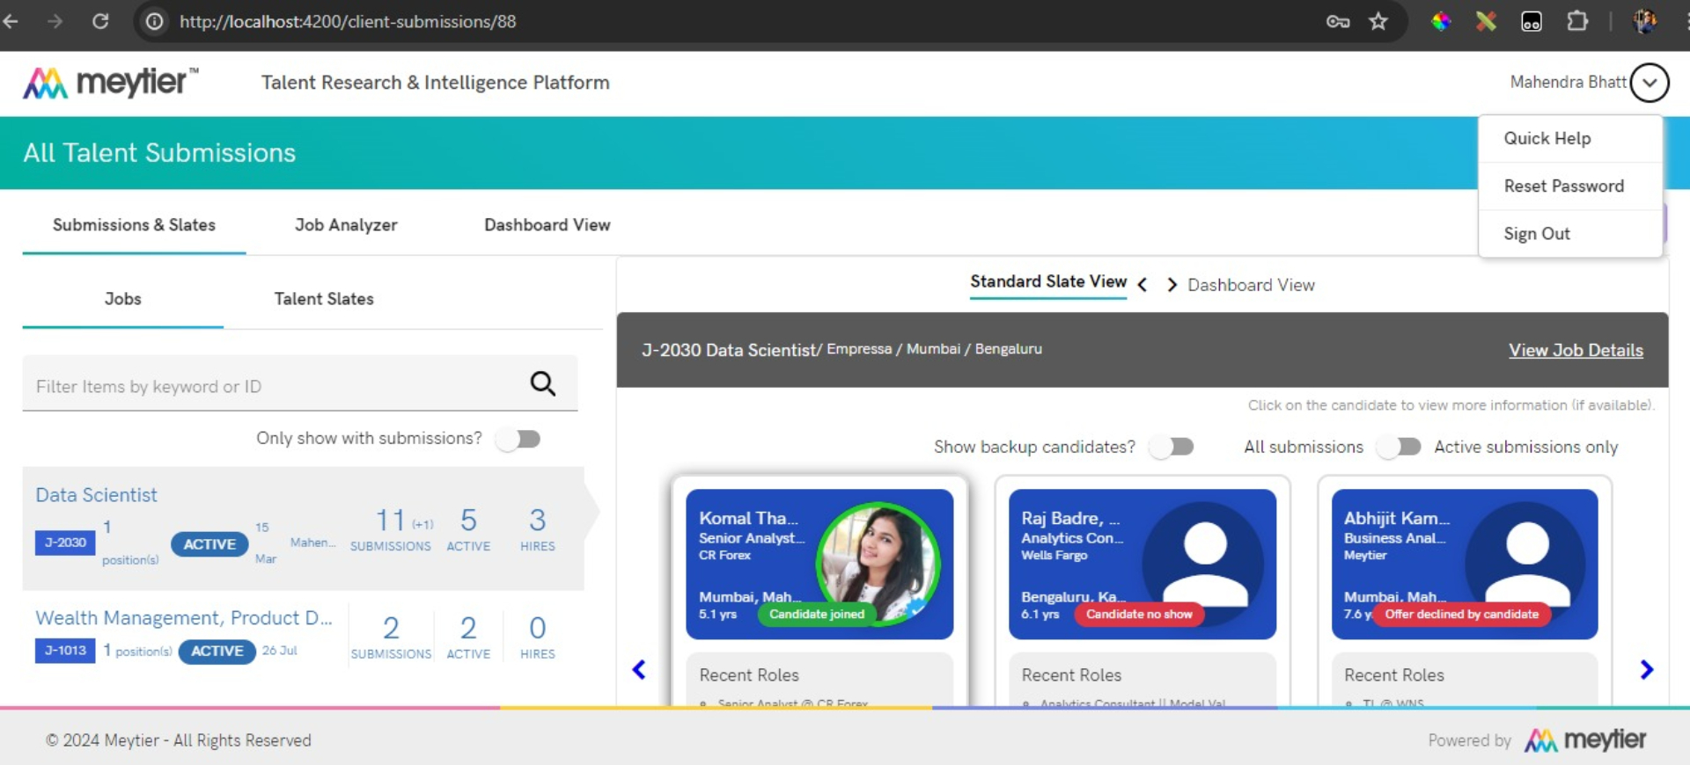Viewport: 1690px width, 765px height.
Task: Click the browser reload page icon
Action: point(100,21)
